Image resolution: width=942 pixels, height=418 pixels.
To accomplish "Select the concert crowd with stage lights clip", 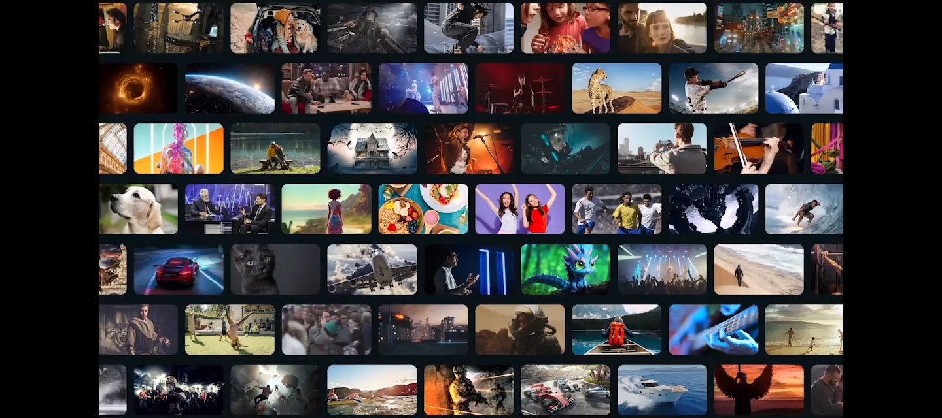I will point(663,269).
